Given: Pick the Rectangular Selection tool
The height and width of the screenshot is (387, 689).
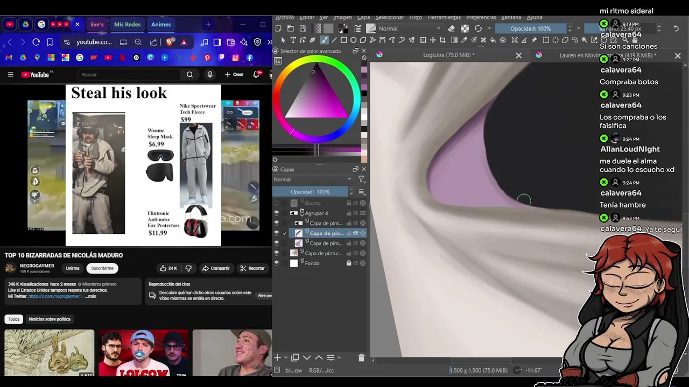Looking at the screenshot, I should coord(546,40).
